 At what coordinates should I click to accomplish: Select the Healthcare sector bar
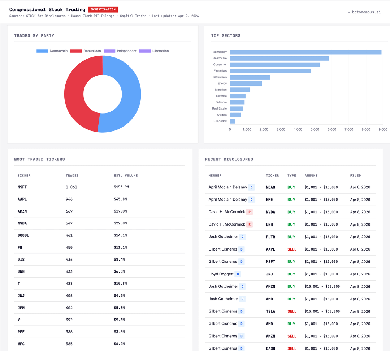coord(279,58)
